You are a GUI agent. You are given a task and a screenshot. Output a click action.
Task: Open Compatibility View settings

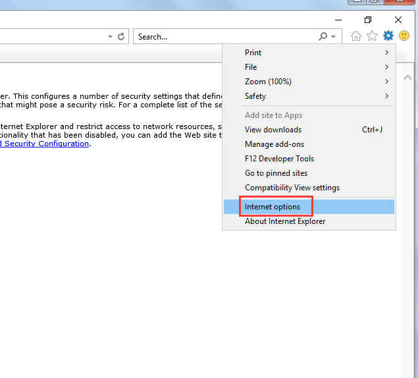(x=309, y=188)
